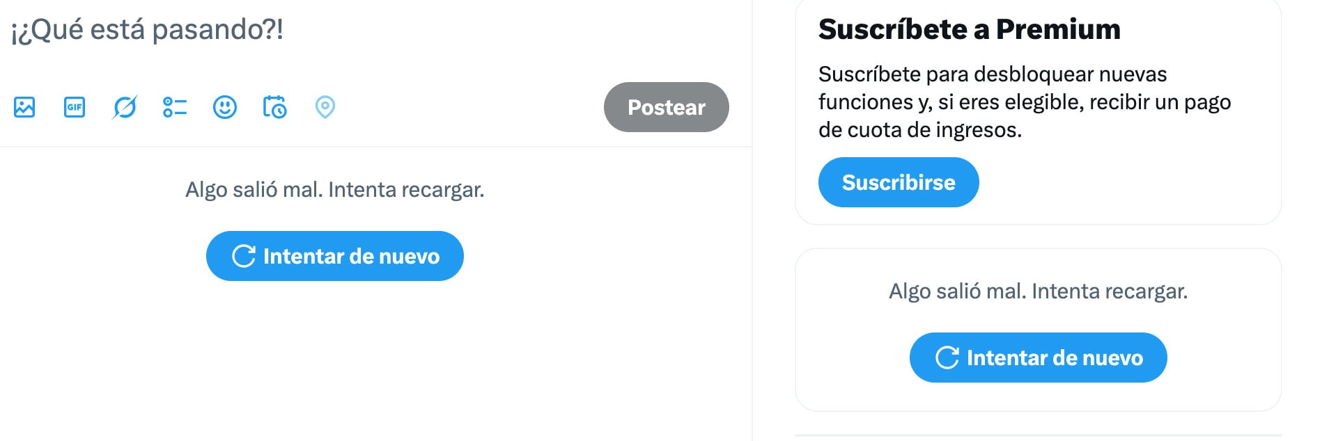Click the reload arrow in the sidebar retry button
Screen dimensions: 1329x441
pos(947,358)
